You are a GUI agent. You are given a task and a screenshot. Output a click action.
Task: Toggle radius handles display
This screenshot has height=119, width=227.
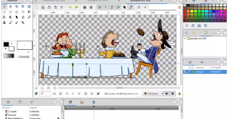pos(118,7)
